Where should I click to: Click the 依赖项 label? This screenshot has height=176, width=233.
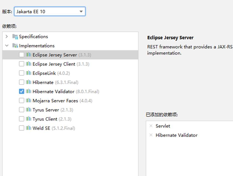coord(9,26)
